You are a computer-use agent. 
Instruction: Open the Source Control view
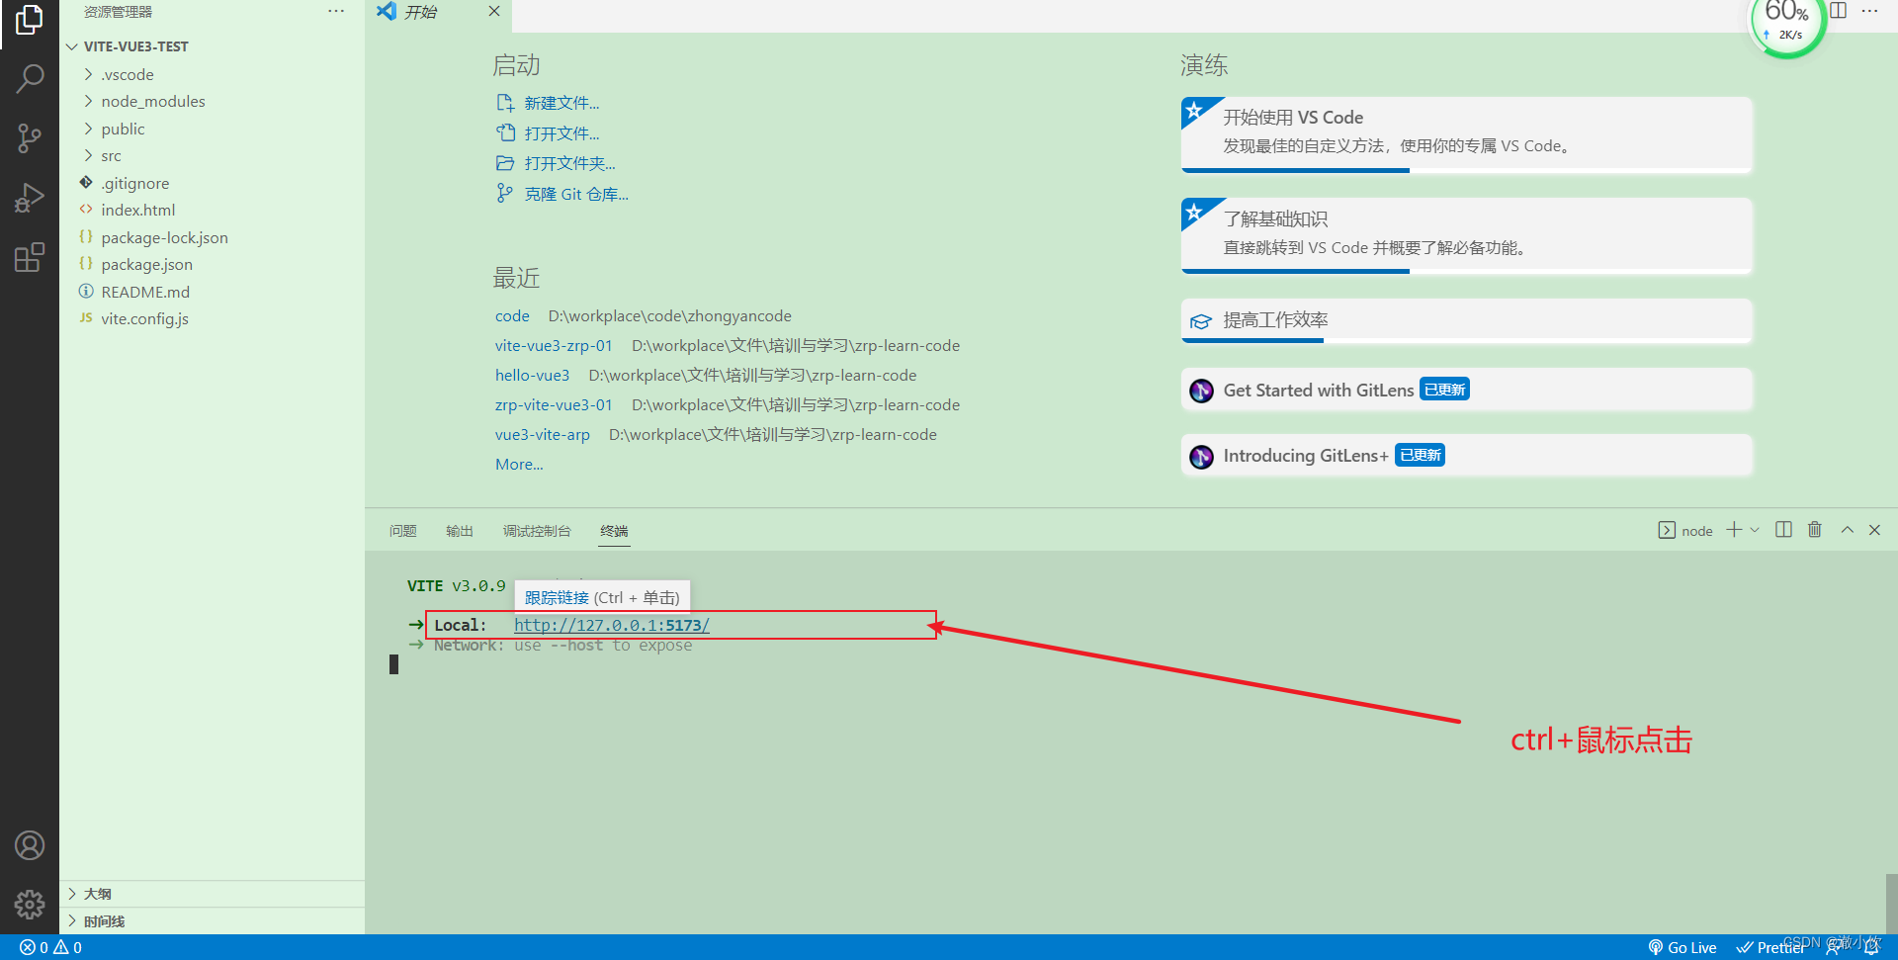tap(30, 137)
